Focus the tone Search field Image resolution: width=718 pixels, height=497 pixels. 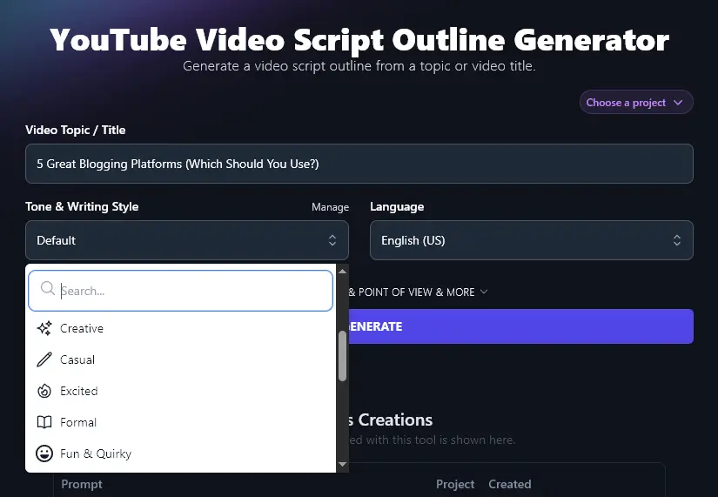pos(180,291)
